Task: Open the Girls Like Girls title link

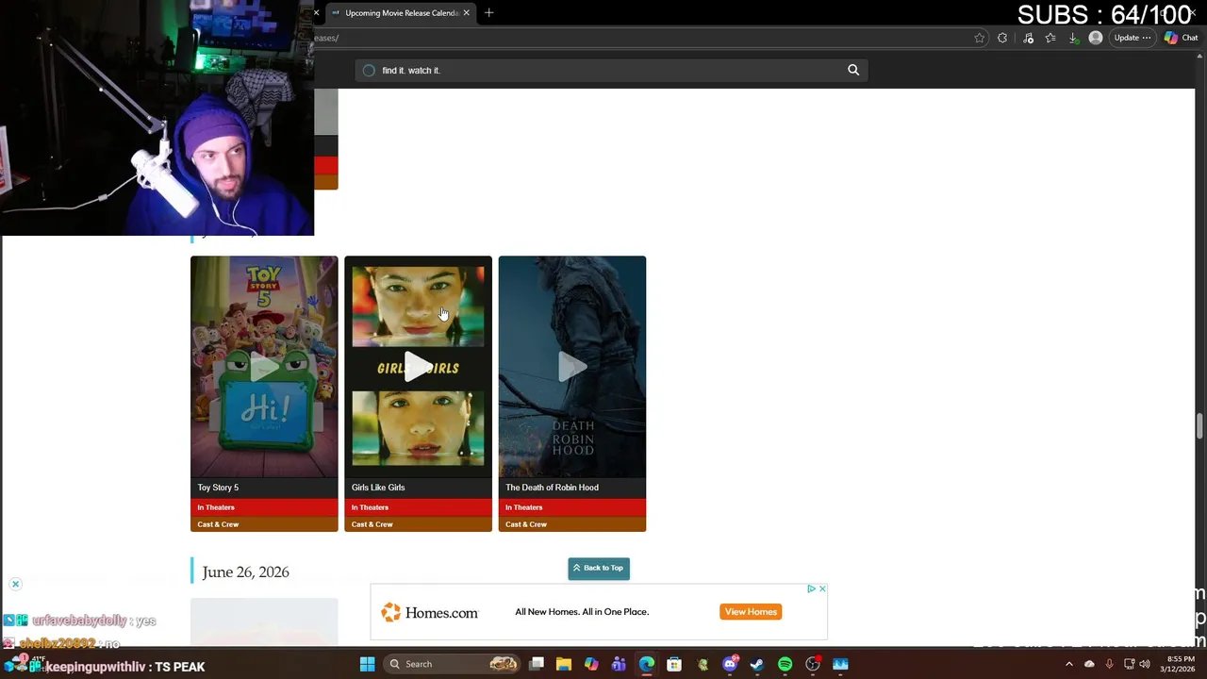Action: (x=378, y=488)
